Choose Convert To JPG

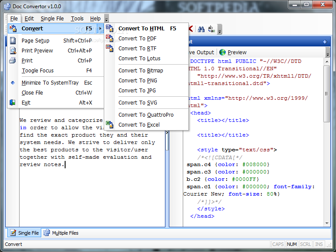(x=146, y=91)
